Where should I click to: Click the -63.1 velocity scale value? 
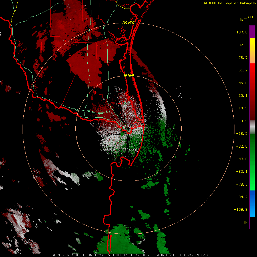coord(242,172)
